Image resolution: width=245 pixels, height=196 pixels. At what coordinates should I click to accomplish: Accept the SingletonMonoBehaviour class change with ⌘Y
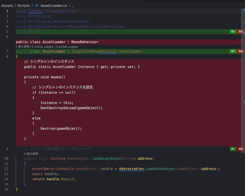(233, 51)
